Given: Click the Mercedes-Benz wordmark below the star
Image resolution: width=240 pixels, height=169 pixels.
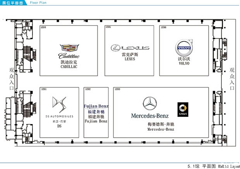Looking at the screenshot, I should pyautogui.click(x=149, y=116).
